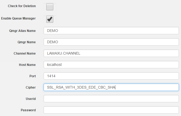The width and height of the screenshot is (181, 116).
Task: Focus the Port field showing 1414
Action: tap(111, 76)
